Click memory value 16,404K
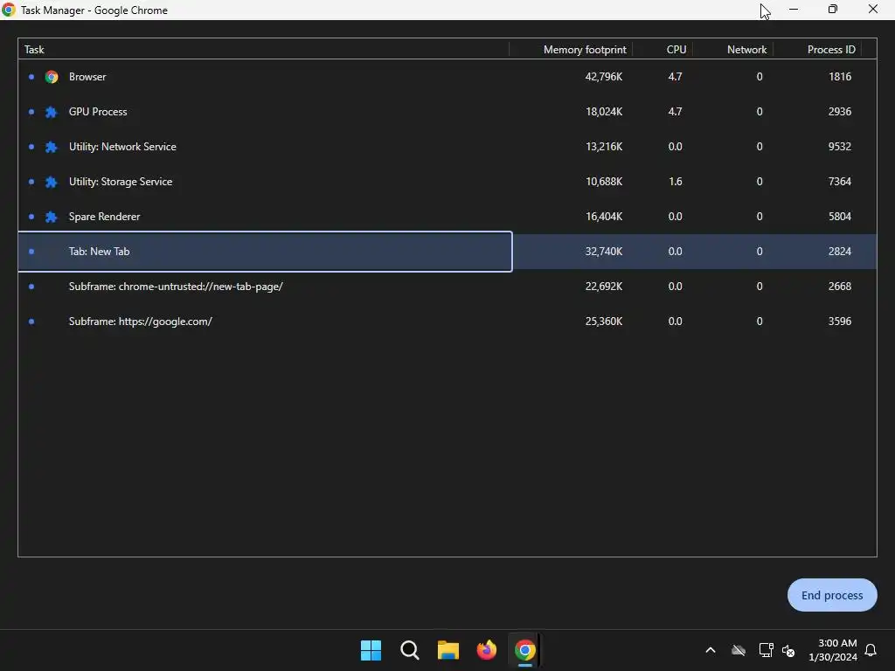Screen dimensions: 895x671 tap(604, 217)
